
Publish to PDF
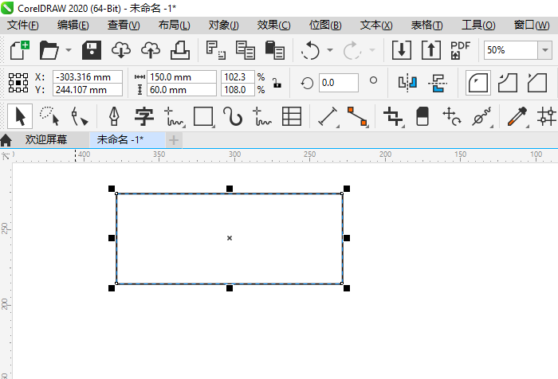[460, 50]
